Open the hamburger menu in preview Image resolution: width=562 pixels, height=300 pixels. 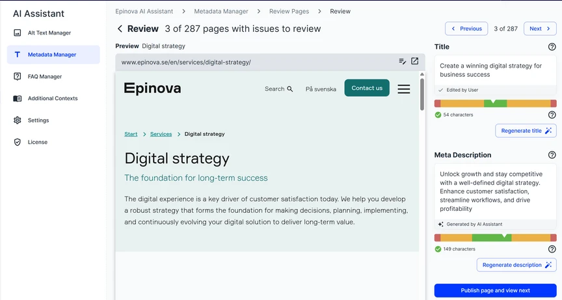(404, 89)
